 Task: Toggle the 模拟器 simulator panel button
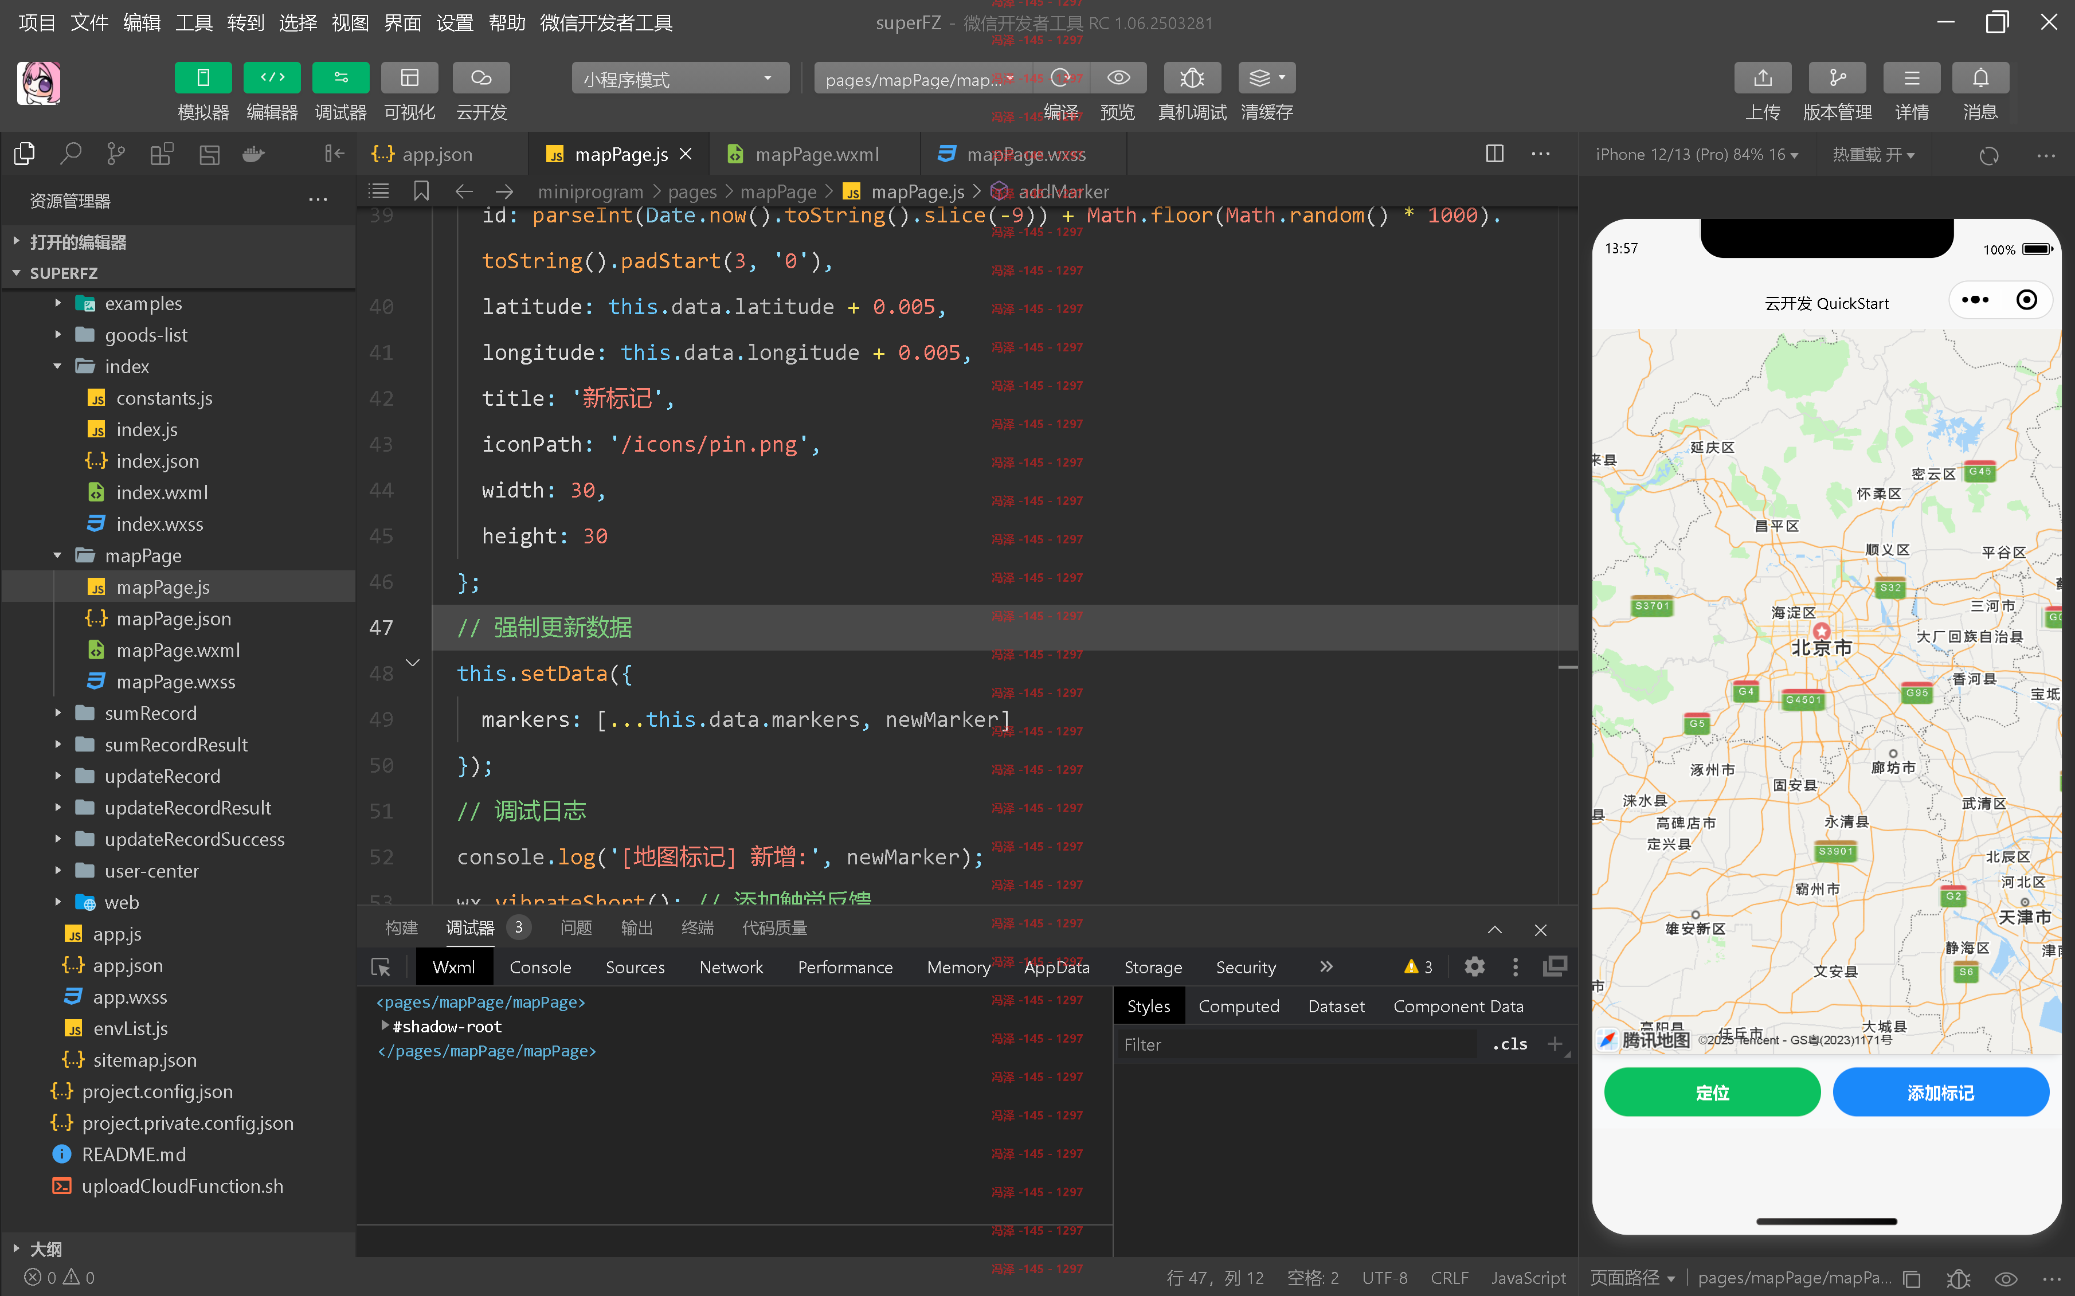(203, 78)
